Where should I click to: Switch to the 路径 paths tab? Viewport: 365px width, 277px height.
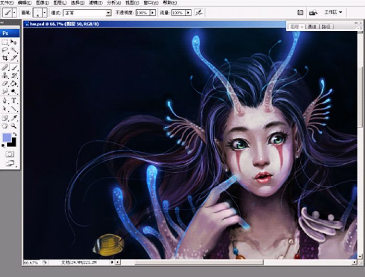pyautogui.click(x=326, y=27)
